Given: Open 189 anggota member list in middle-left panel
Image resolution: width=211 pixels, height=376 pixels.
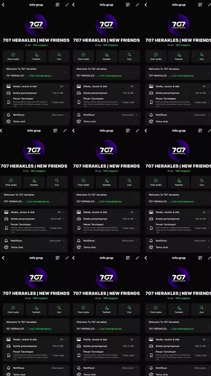Looking at the screenshot, I should click(x=38, y=171).
